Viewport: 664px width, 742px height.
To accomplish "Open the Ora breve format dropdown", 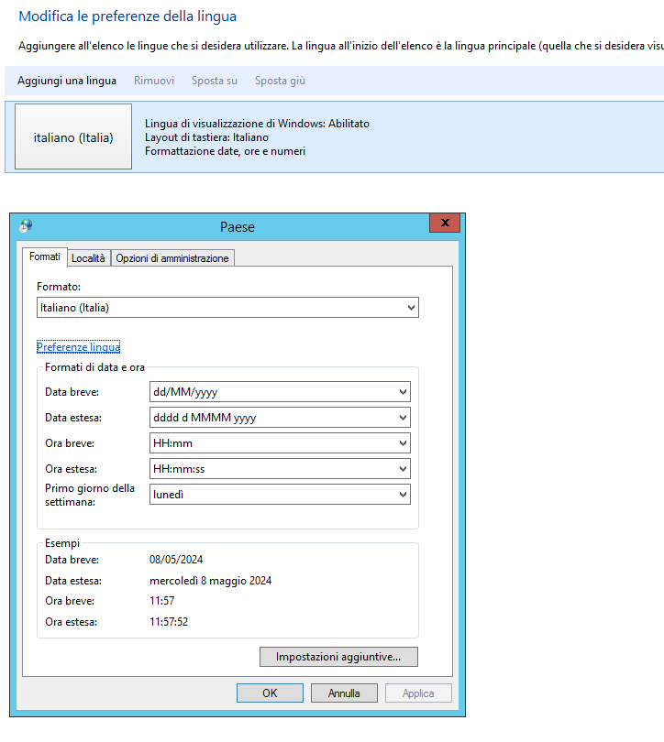I will (x=280, y=443).
